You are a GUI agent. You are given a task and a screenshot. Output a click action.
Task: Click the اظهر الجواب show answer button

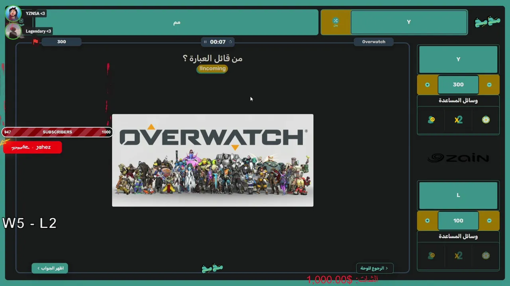click(x=50, y=268)
